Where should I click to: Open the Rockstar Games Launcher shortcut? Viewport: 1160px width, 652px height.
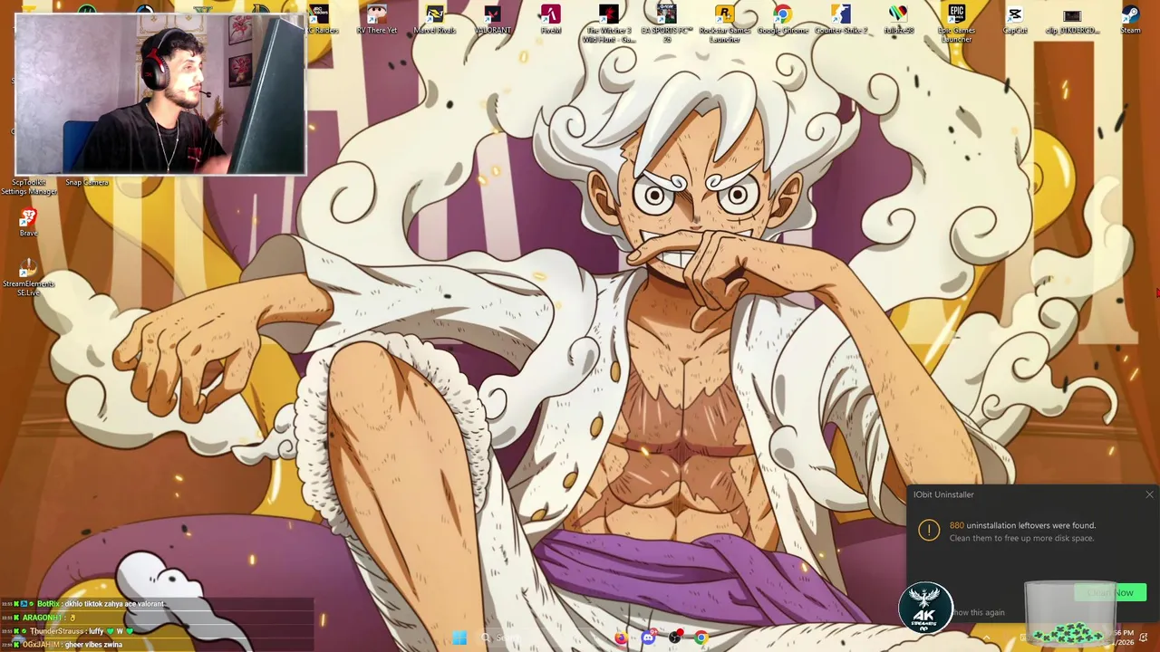(x=724, y=24)
